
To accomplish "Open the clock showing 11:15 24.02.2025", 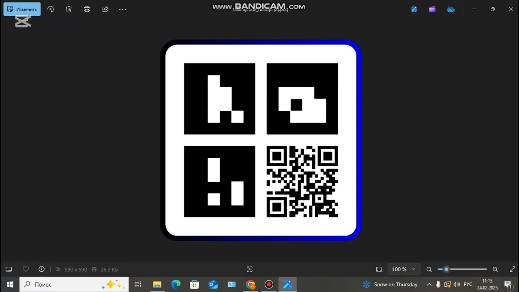I will (487, 284).
